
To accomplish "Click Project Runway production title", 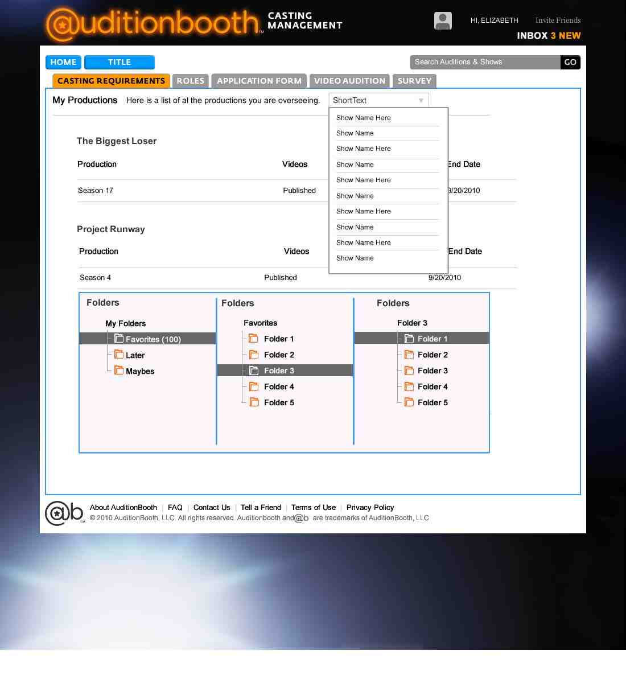I will pos(111,229).
